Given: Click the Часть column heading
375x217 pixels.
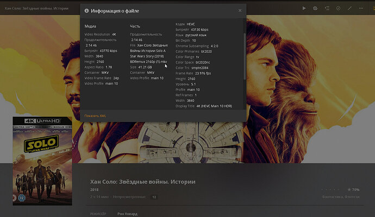Looking at the screenshot, I should (135, 26).
